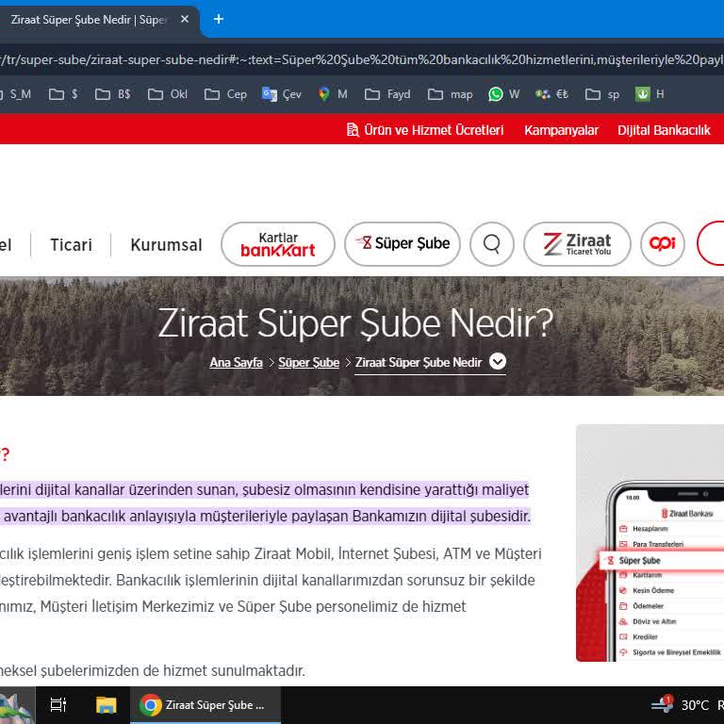Viewport: 724px width, 724px height.
Task: Open the sp bookmark folder
Action: point(602,94)
